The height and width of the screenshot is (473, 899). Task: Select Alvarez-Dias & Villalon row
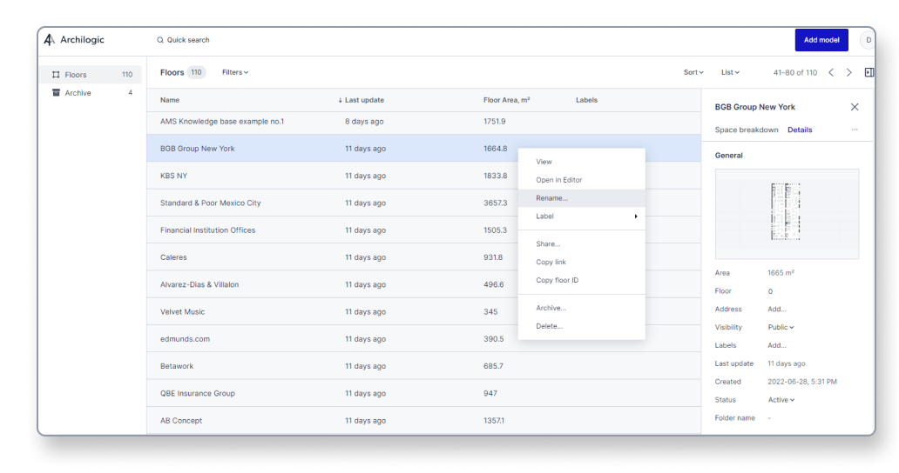tap(423, 284)
